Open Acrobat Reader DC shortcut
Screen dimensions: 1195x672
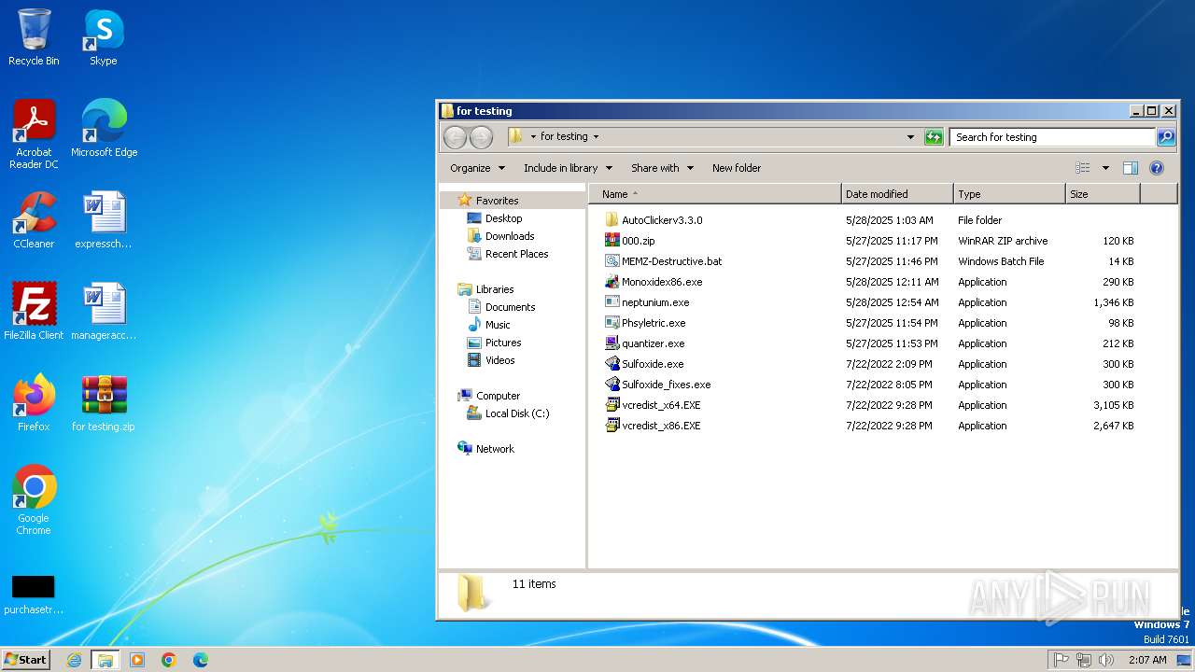[x=34, y=134]
